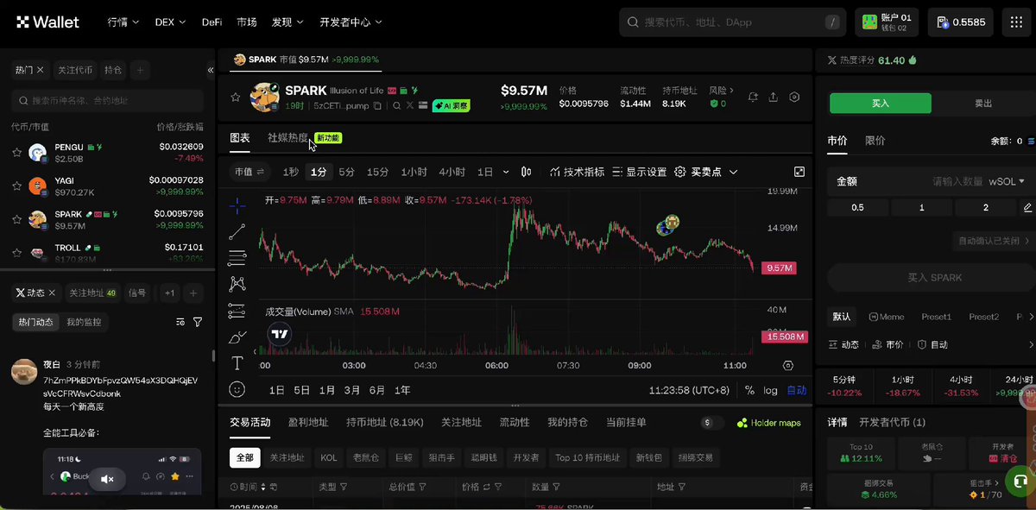Screen dimensions: 1036x510
Task: Close the 热门 tab in watchlist
Action: [x=40, y=70]
